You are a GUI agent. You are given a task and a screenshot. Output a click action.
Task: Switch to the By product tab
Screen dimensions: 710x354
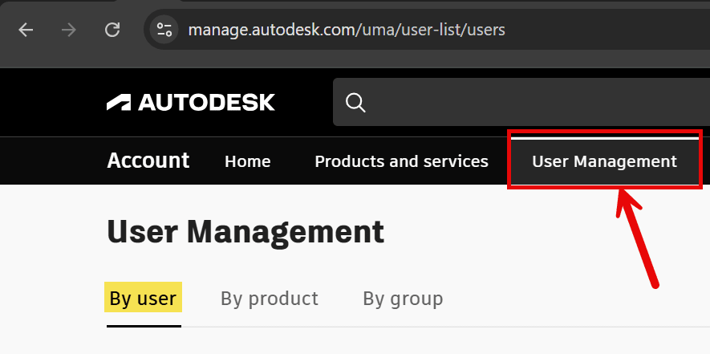(x=270, y=299)
